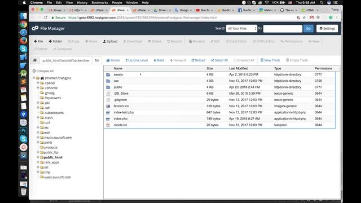Select the public folder row
361x203 pixels.
pyautogui.click(x=219, y=87)
